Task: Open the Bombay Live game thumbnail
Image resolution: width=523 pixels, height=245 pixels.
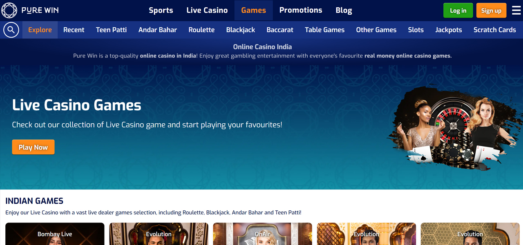Action: tap(55, 234)
